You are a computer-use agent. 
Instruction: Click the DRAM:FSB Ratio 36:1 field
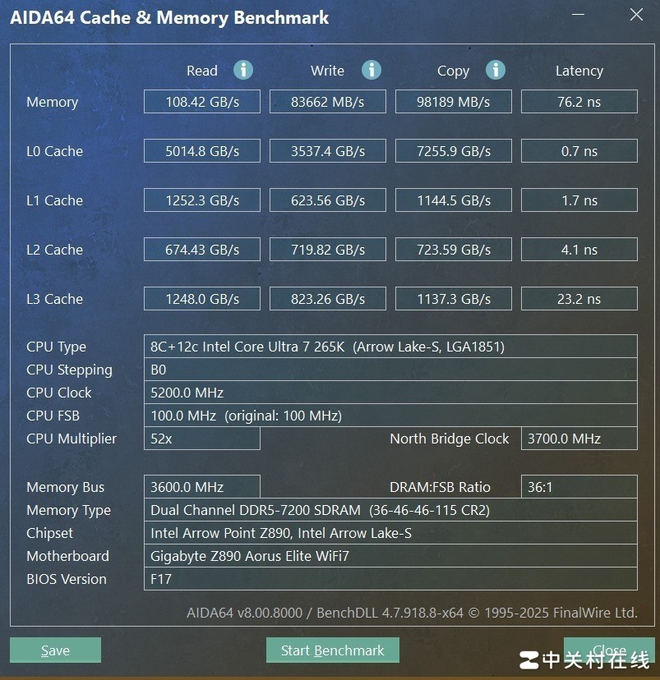[579, 486]
